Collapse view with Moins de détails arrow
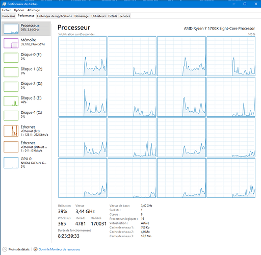 click(x=5, y=249)
